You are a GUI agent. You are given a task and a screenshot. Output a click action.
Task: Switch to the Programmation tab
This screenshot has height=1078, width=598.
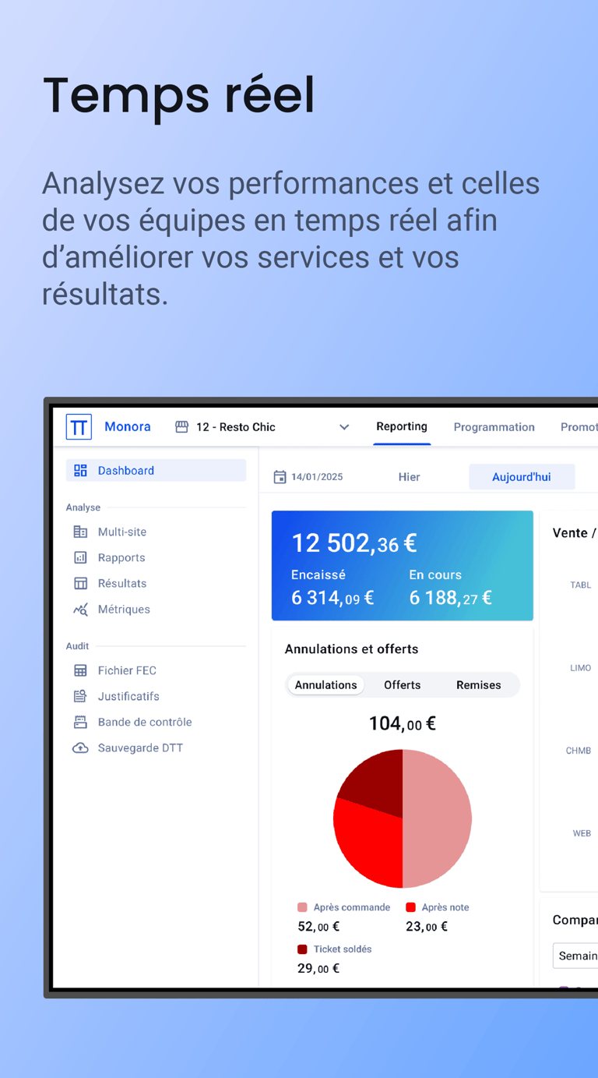tap(494, 427)
